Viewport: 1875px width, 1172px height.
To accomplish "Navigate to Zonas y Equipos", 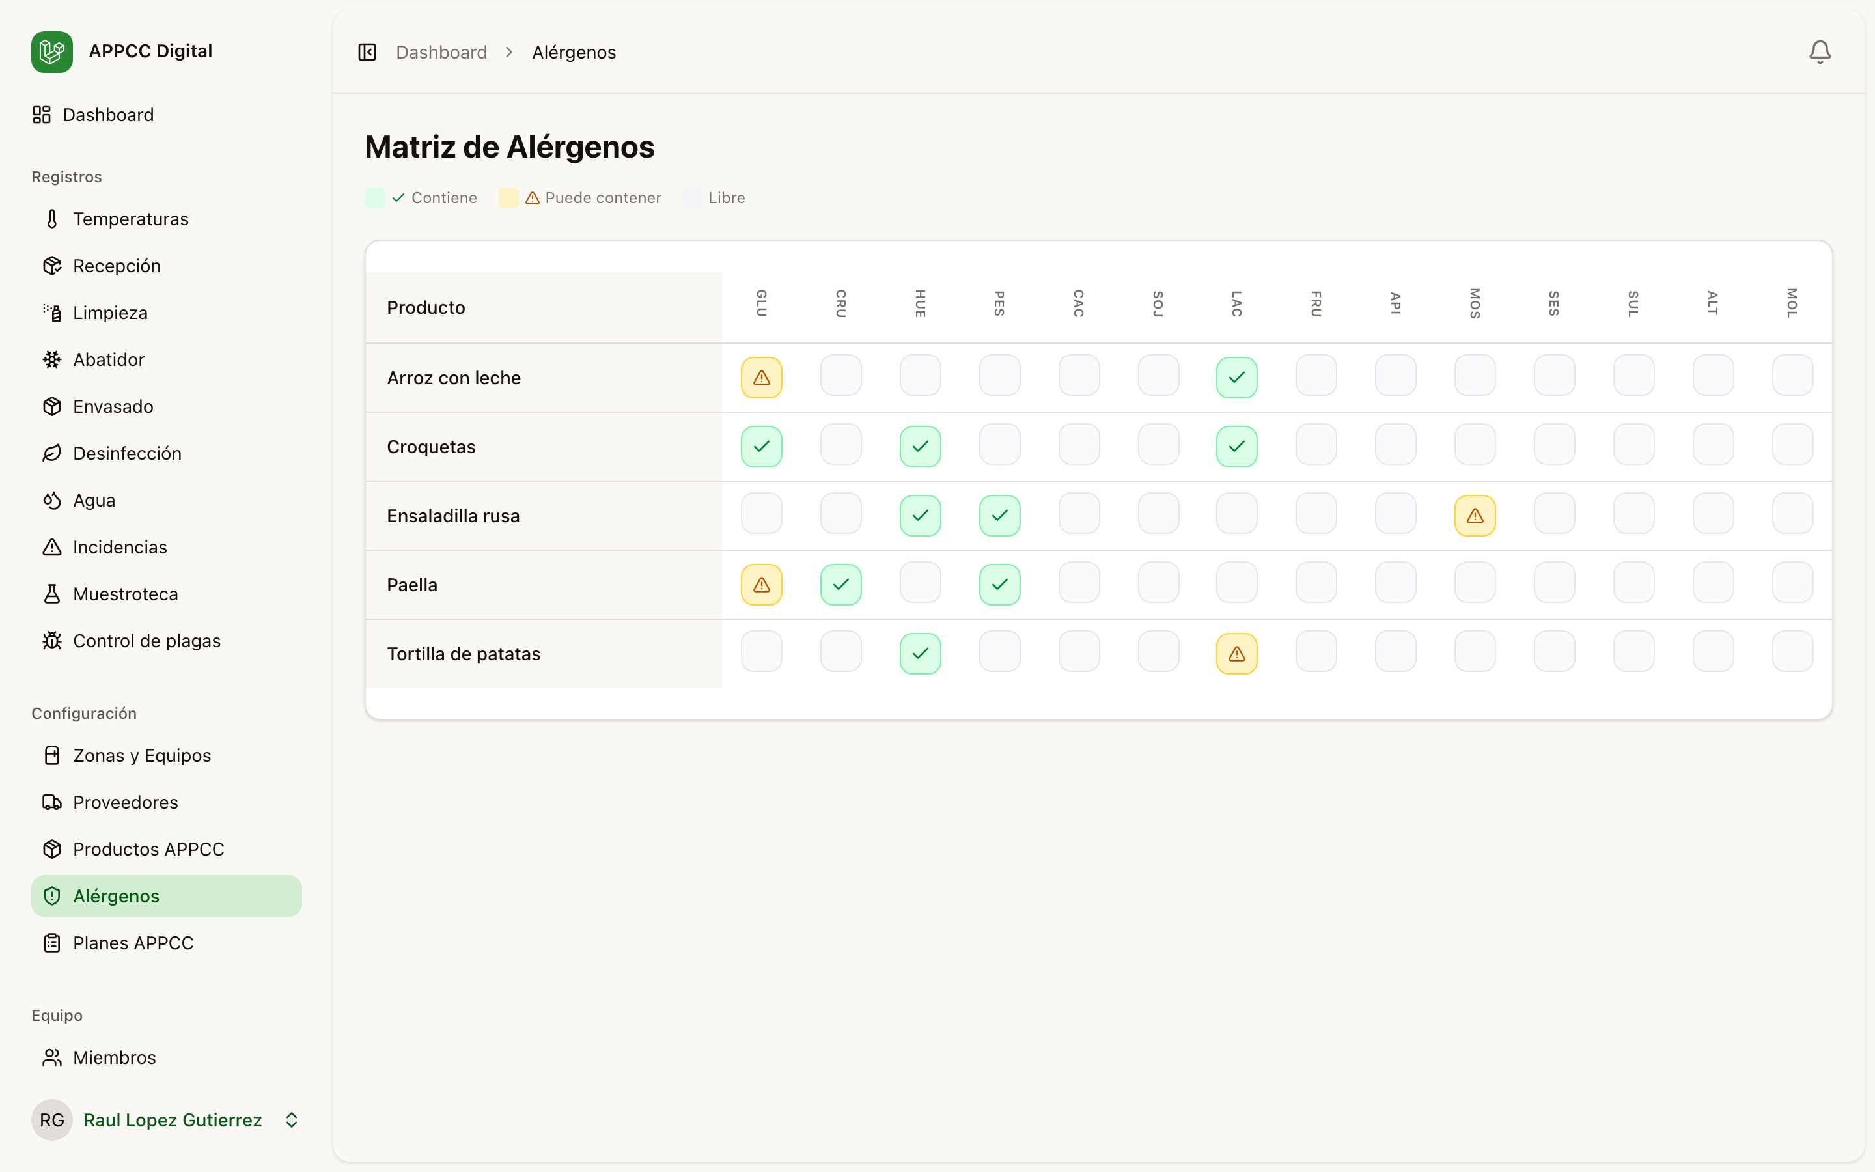I will tap(142, 756).
